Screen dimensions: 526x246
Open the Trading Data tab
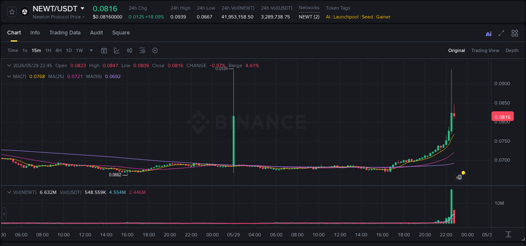tap(65, 33)
